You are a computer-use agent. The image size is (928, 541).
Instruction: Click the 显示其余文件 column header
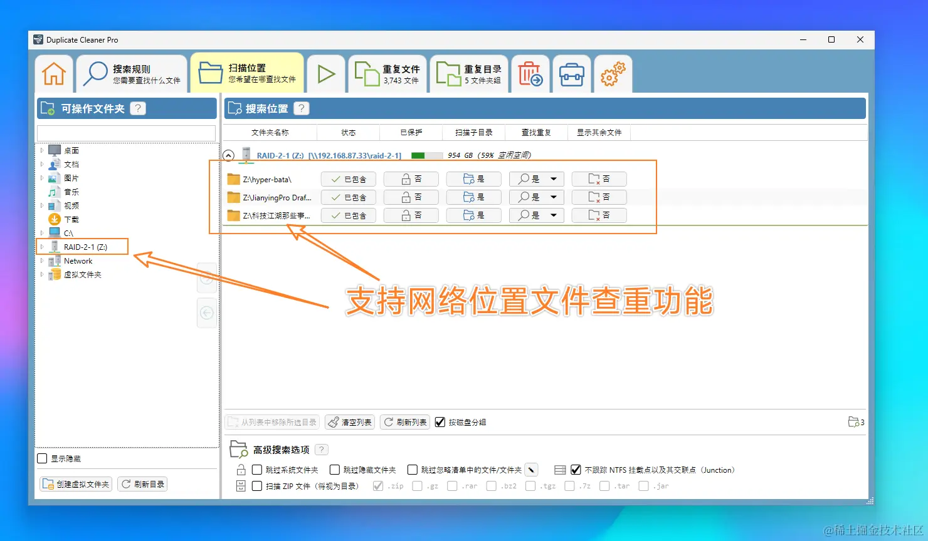(x=599, y=133)
